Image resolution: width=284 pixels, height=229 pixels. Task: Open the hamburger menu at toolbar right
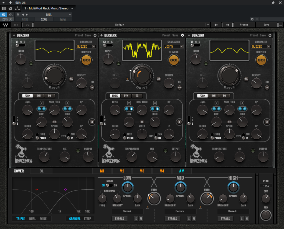tap(281, 25)
